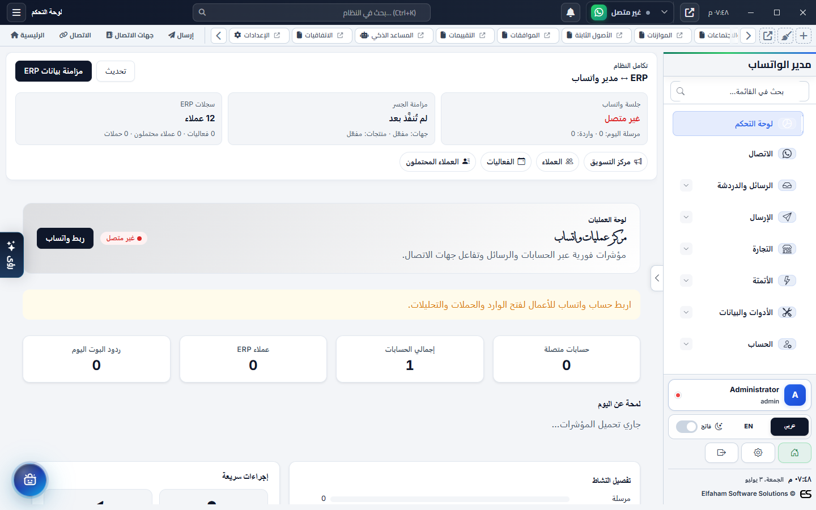Click the ربط واتساب connect button
This screenshot has width=816, height=510.
coord(65,238)
